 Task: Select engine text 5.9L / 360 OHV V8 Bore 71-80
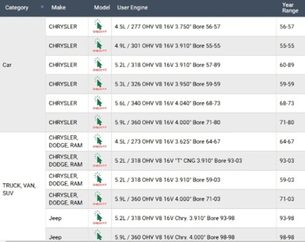pos(167,123)
